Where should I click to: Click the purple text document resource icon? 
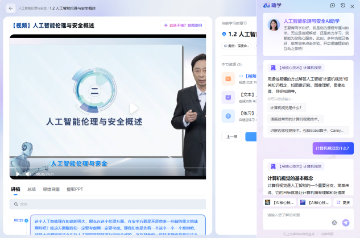click(x=228, y=98)
